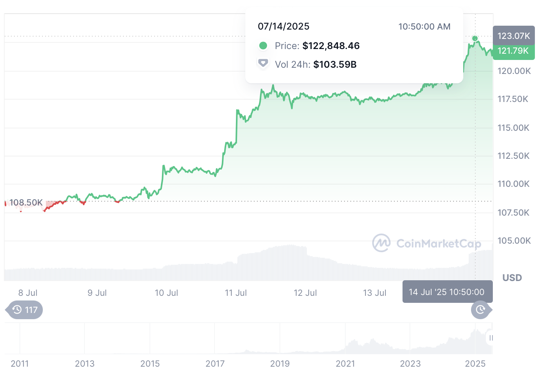Click the USD currency label
Screen dimensions: 545x376
pos(512,278)
